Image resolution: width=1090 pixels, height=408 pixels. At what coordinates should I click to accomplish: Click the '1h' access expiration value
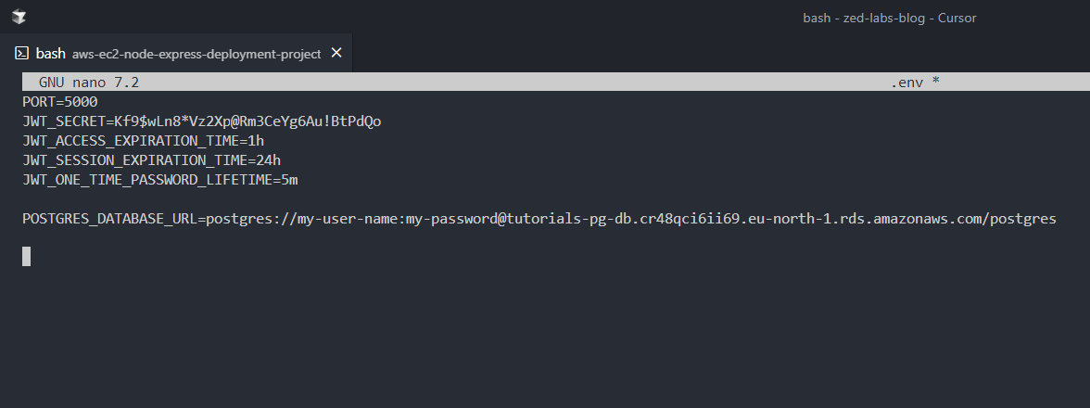tap(256, 141)
